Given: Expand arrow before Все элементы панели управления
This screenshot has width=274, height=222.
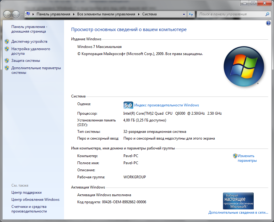Looking at the screenshot, I should click(74, 14).
